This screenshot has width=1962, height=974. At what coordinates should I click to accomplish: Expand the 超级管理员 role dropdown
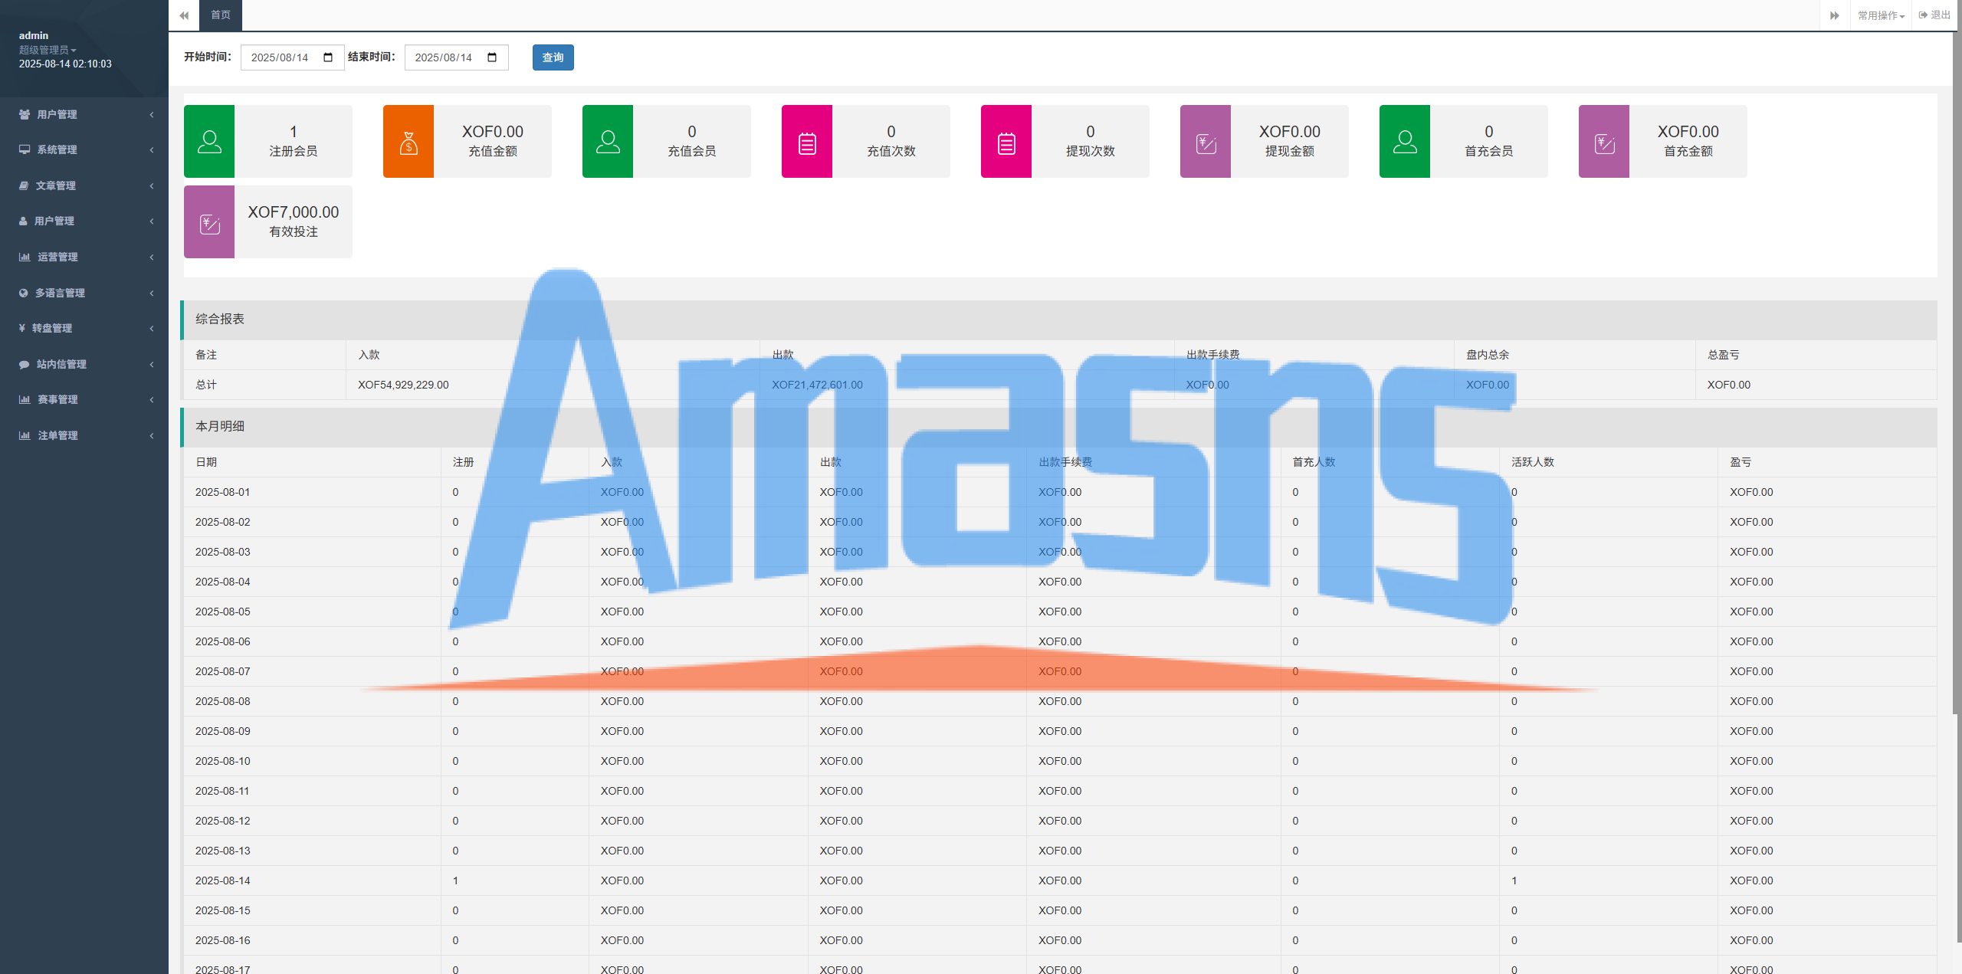pos(48,50)
